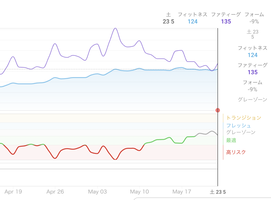
Task: Click the red marker dot on the chart cursor line
Action: [218, 110]
